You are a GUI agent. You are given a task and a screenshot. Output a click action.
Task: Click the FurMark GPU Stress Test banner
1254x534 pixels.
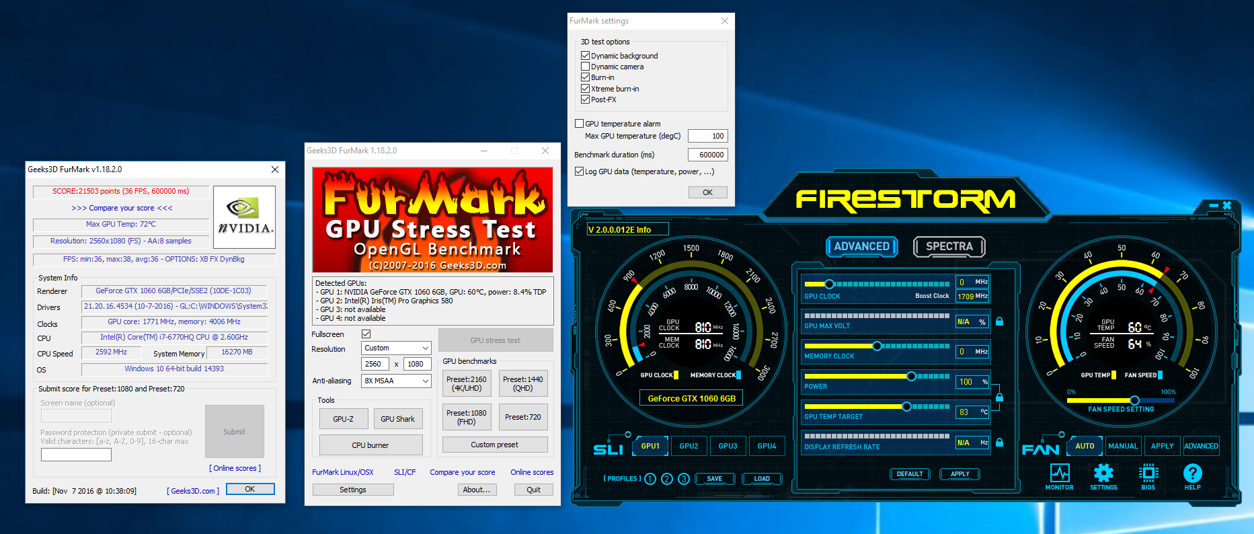coord(432,220)
